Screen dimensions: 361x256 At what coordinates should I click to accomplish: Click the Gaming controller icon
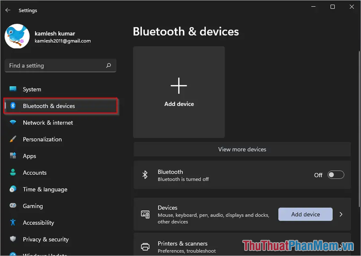[13, 205]
